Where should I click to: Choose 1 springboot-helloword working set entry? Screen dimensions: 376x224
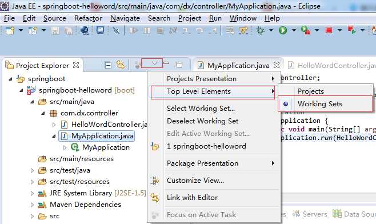[213, 146]
